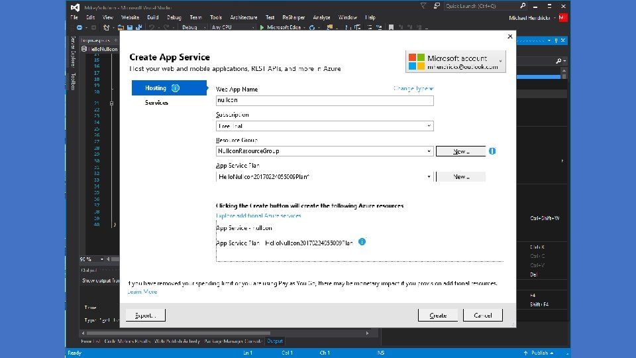Open the Resource Group combo box
636x358 pixels.
(429, 151)
